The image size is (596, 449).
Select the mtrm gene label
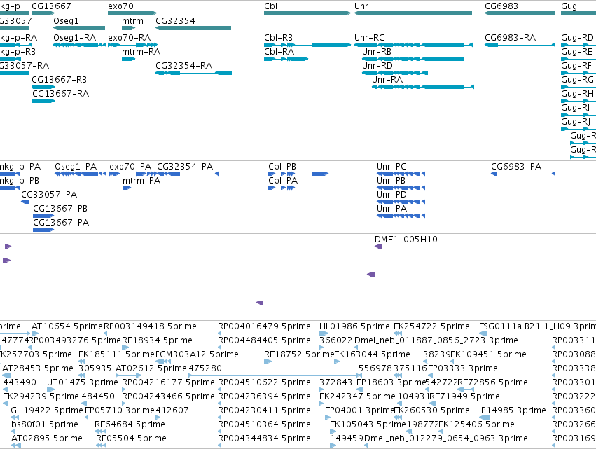click(132, 20)
